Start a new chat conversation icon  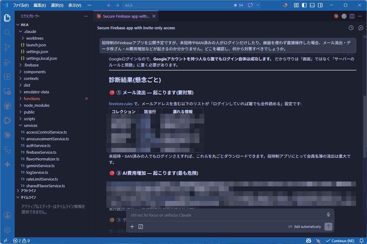361,28
